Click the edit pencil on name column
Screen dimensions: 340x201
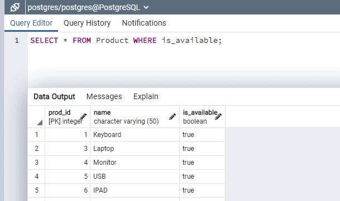tap(173, 116)
